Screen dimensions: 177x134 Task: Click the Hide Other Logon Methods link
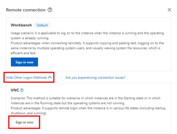click(26, 78)
